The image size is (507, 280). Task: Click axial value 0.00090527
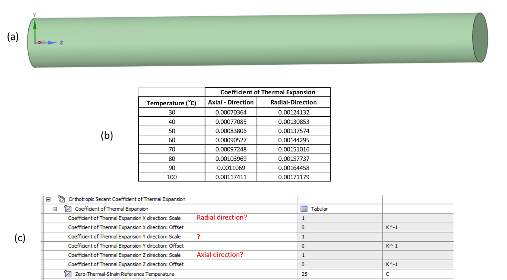(x=231, y=140)
